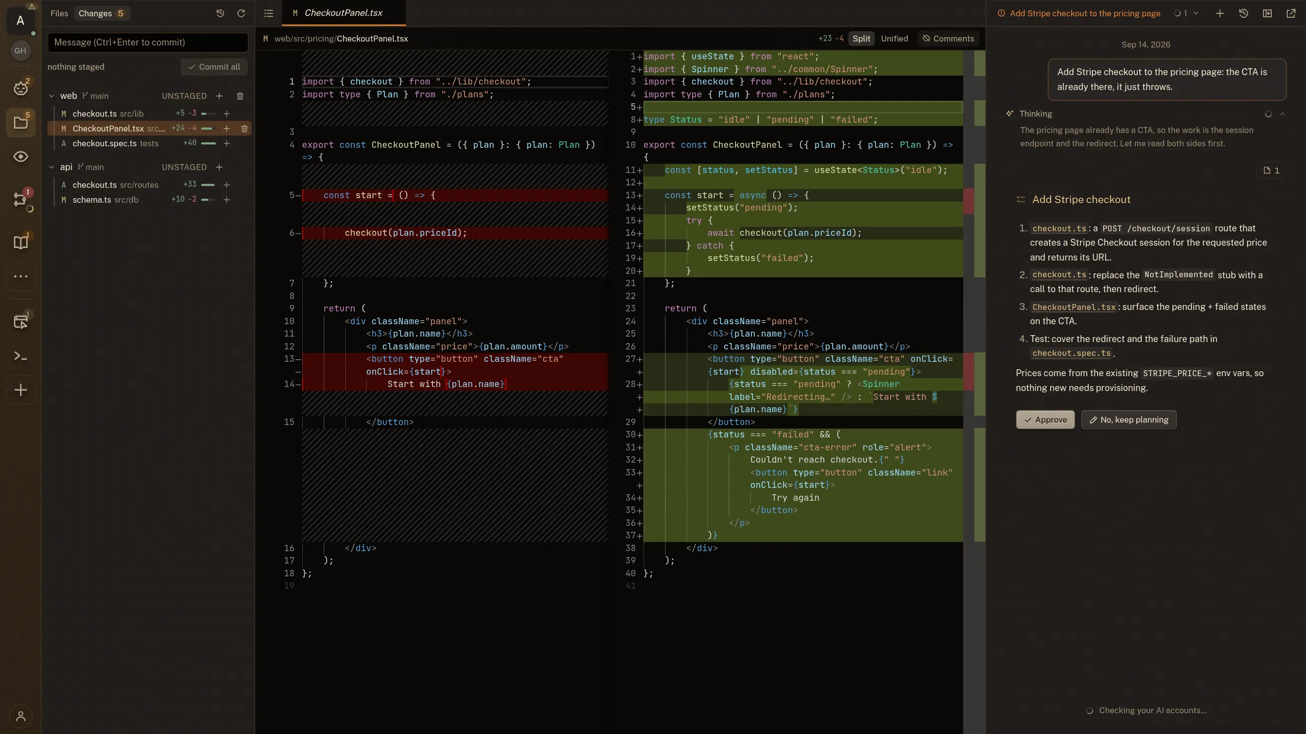Viewport: 1306px width, 734px height.
Task: Open the three-dot more menu in sidebar
Action: 20,276
